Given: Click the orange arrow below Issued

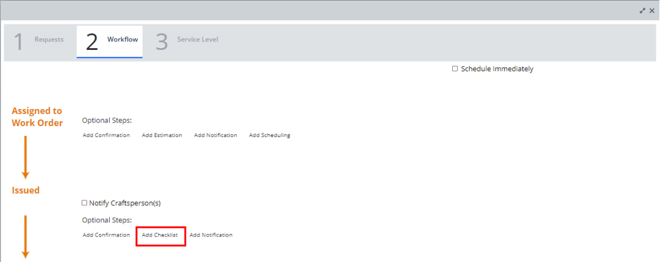Looking at the screenshot, I should pos(26,236).
